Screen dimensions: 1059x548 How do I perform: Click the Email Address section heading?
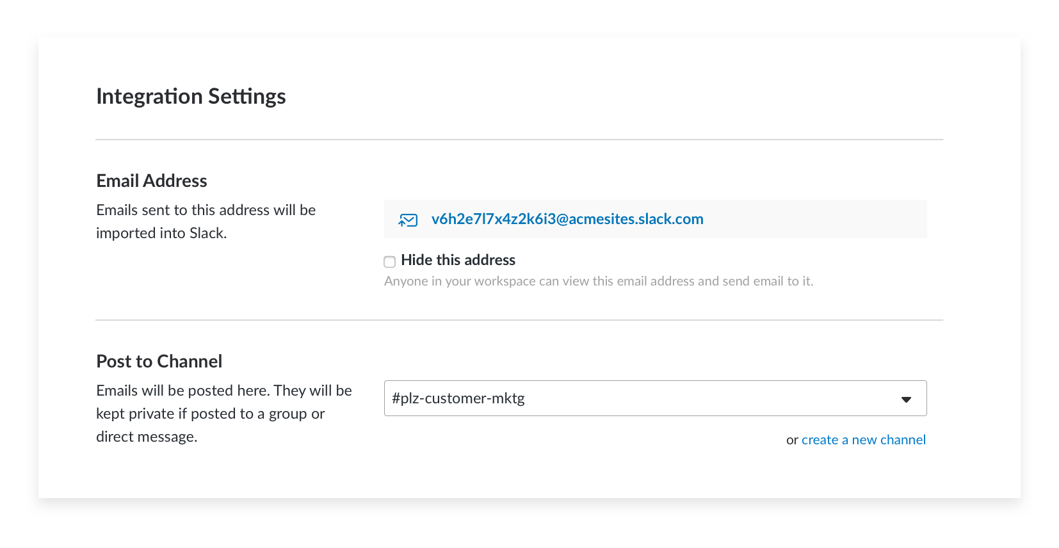152,181
